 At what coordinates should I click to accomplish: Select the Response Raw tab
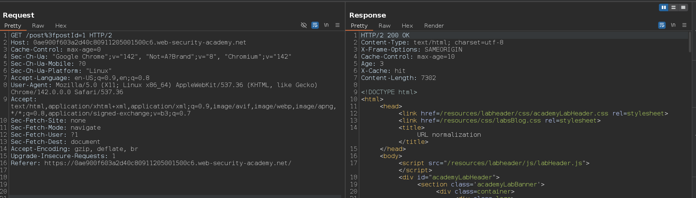click(x=384, y=26)
